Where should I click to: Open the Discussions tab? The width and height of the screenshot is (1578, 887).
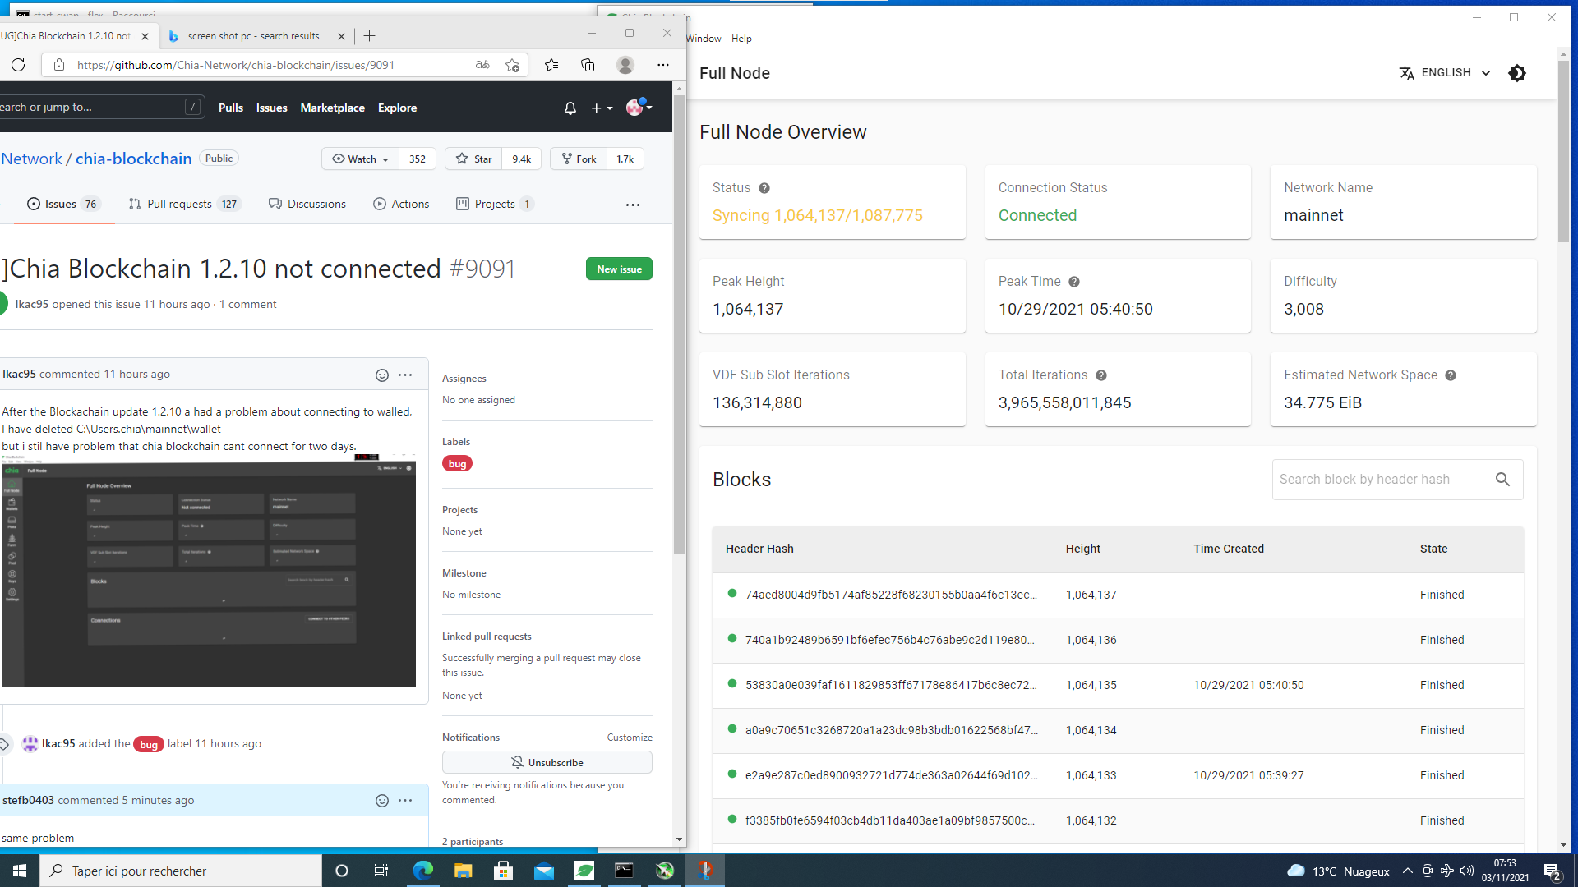tap(307, 205)
